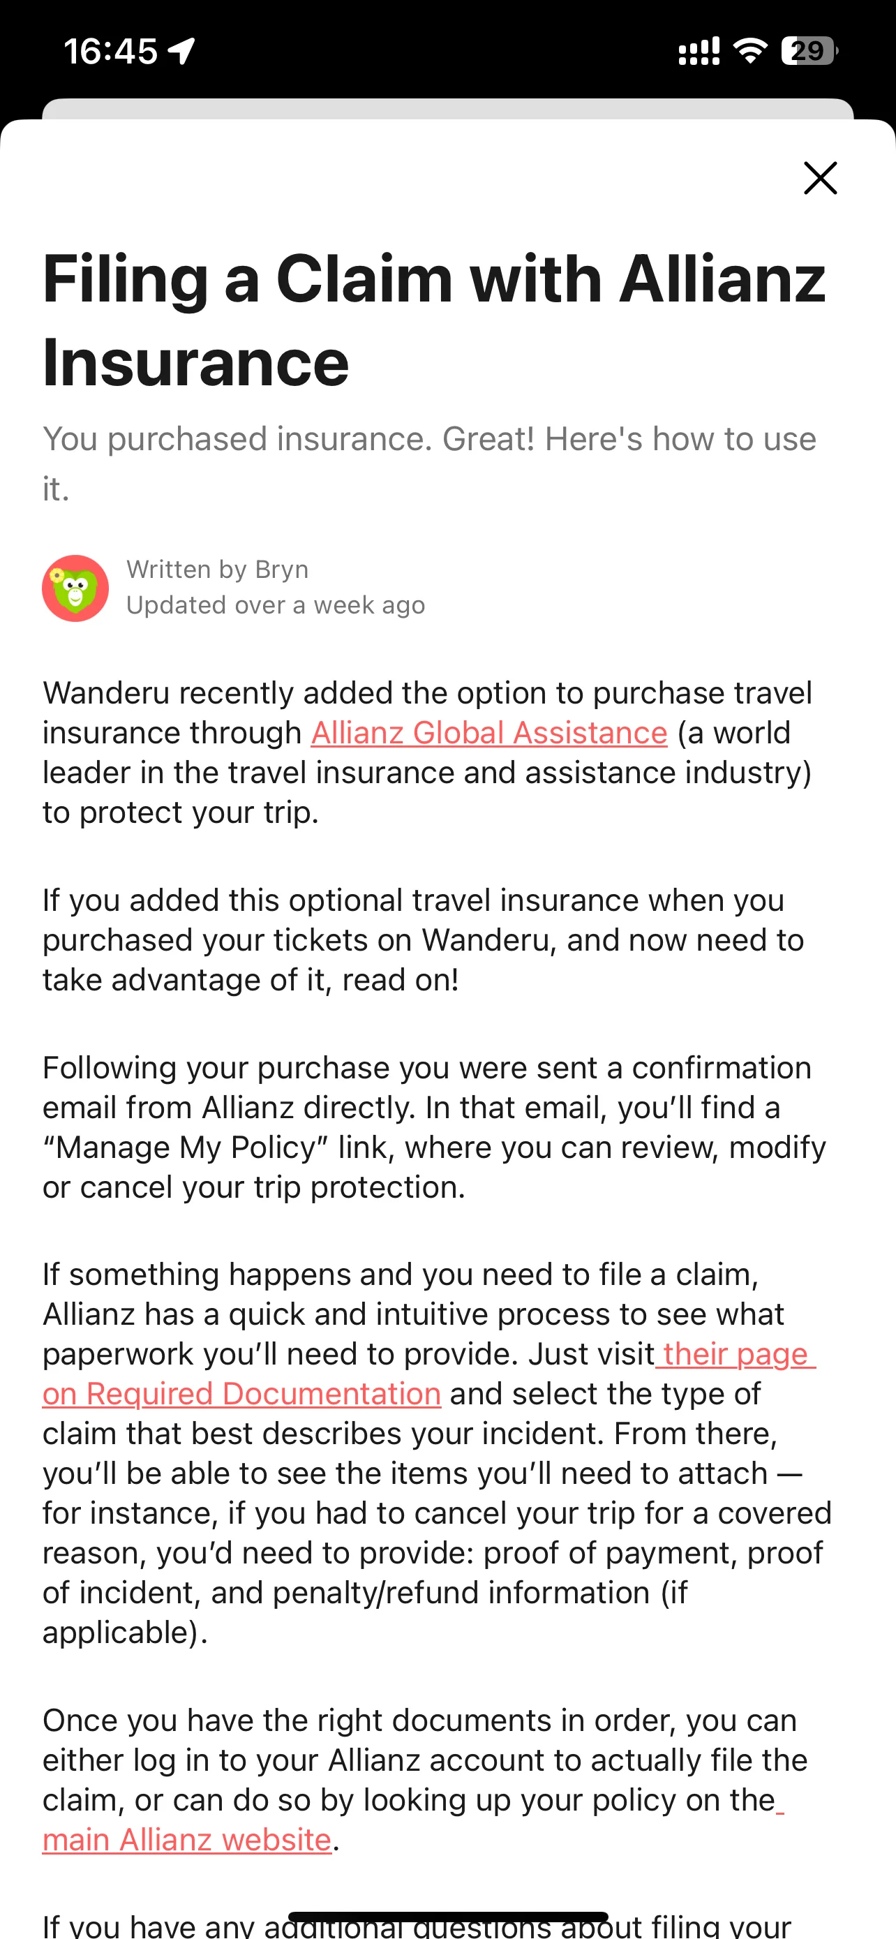Tap the article title Filing a Claim

[x=434, y=320]
